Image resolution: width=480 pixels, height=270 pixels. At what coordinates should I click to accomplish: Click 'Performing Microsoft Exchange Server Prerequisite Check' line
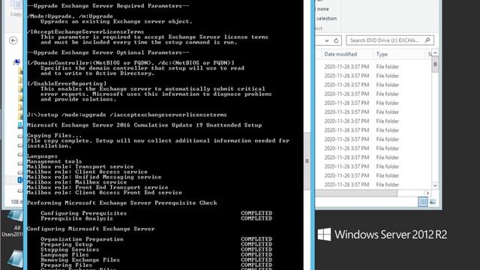121,202
